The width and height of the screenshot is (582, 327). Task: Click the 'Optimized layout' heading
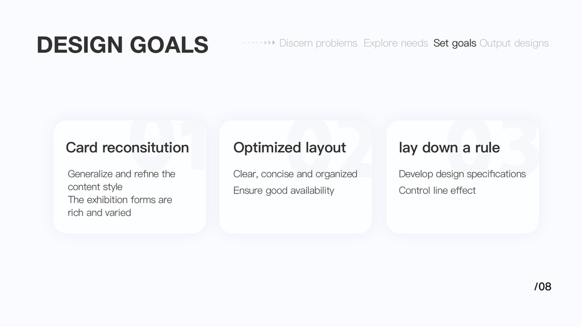(289, 148)
